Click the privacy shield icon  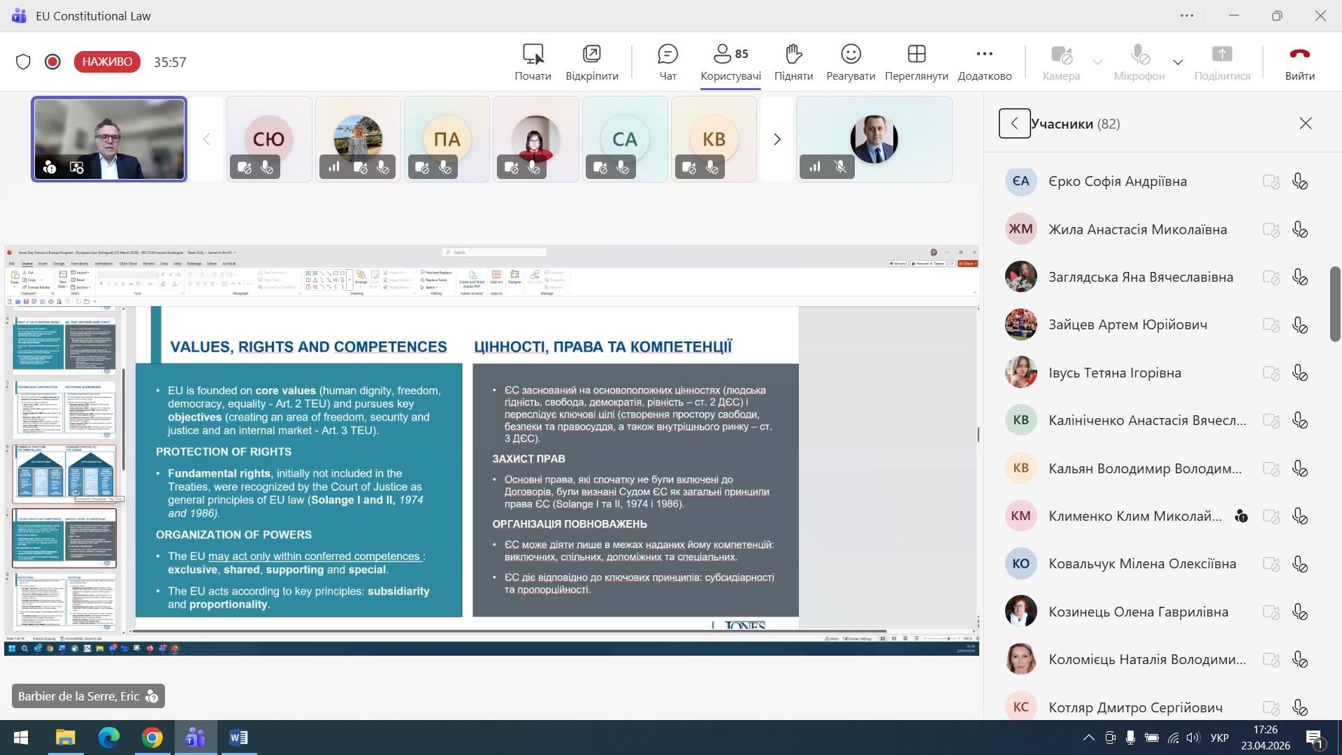[23, 62]
